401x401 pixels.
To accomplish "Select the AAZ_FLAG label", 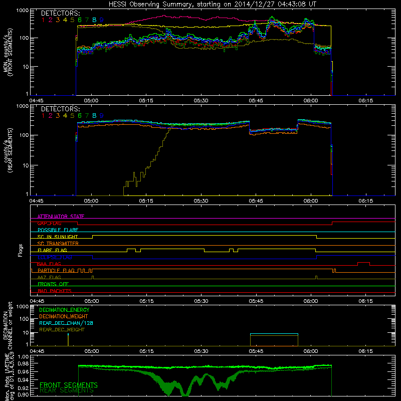I will [x=49, y=277].
